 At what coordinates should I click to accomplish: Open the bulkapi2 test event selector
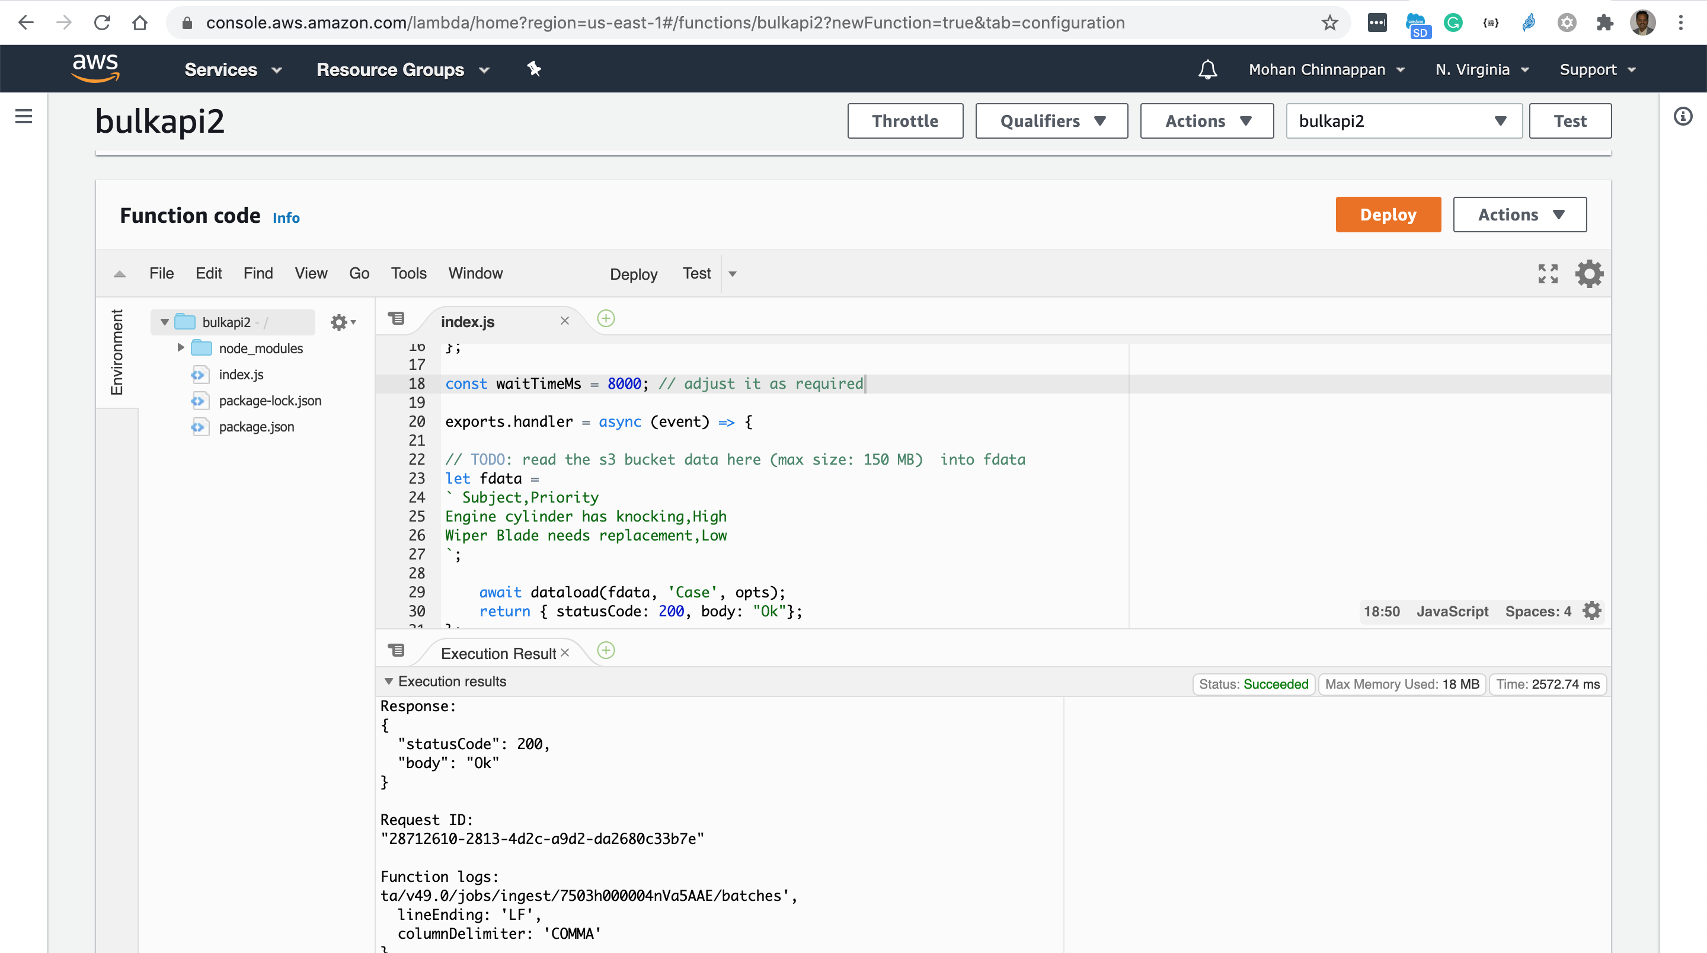[1404, 121]
